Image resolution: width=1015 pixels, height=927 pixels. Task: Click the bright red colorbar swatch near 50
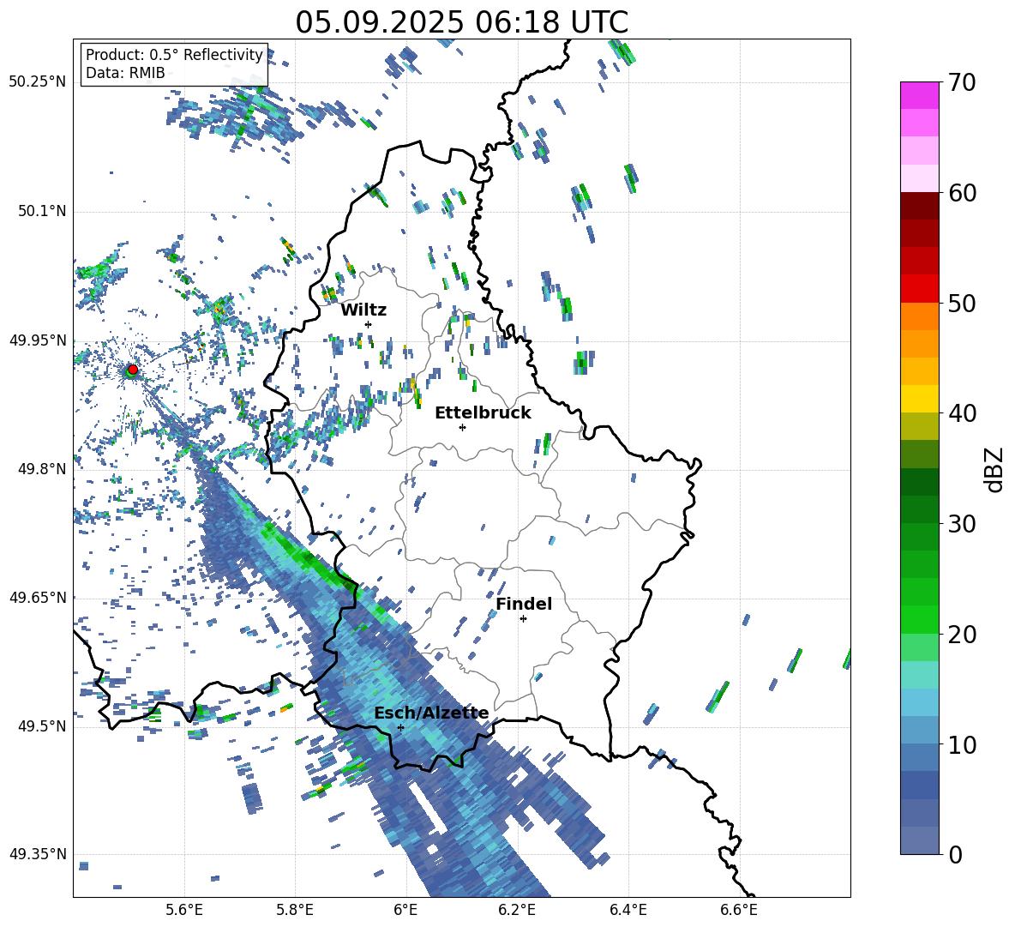[919, 289]
